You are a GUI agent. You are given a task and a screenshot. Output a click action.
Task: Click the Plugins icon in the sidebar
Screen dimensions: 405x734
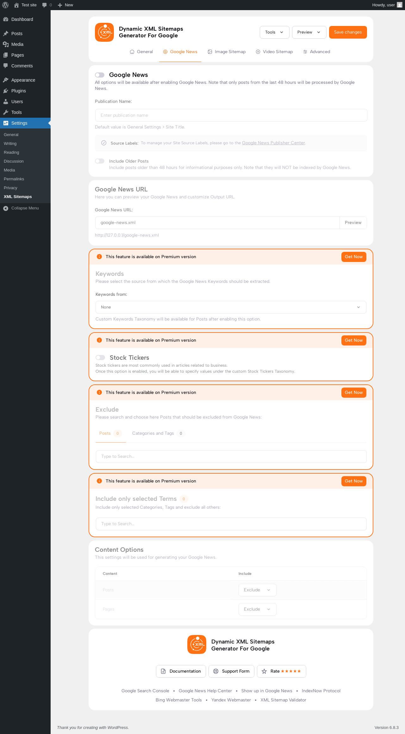coord(6,91)
